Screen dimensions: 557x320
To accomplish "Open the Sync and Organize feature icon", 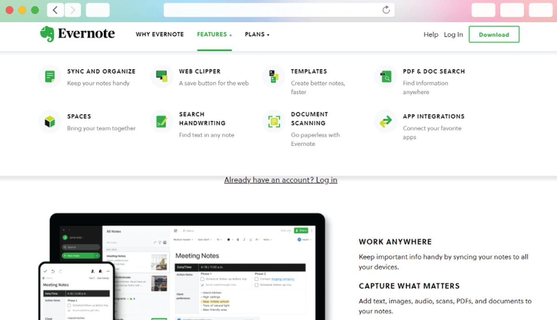I will tap(50, 76).
